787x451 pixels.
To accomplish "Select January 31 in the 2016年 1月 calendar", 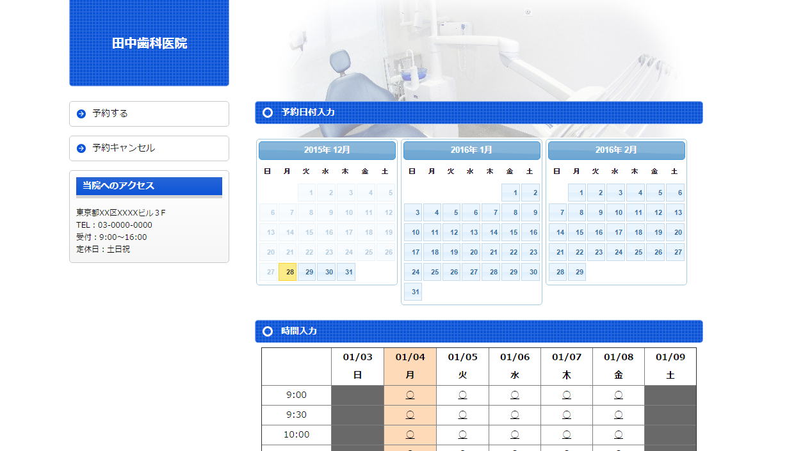I will [413, 292].
